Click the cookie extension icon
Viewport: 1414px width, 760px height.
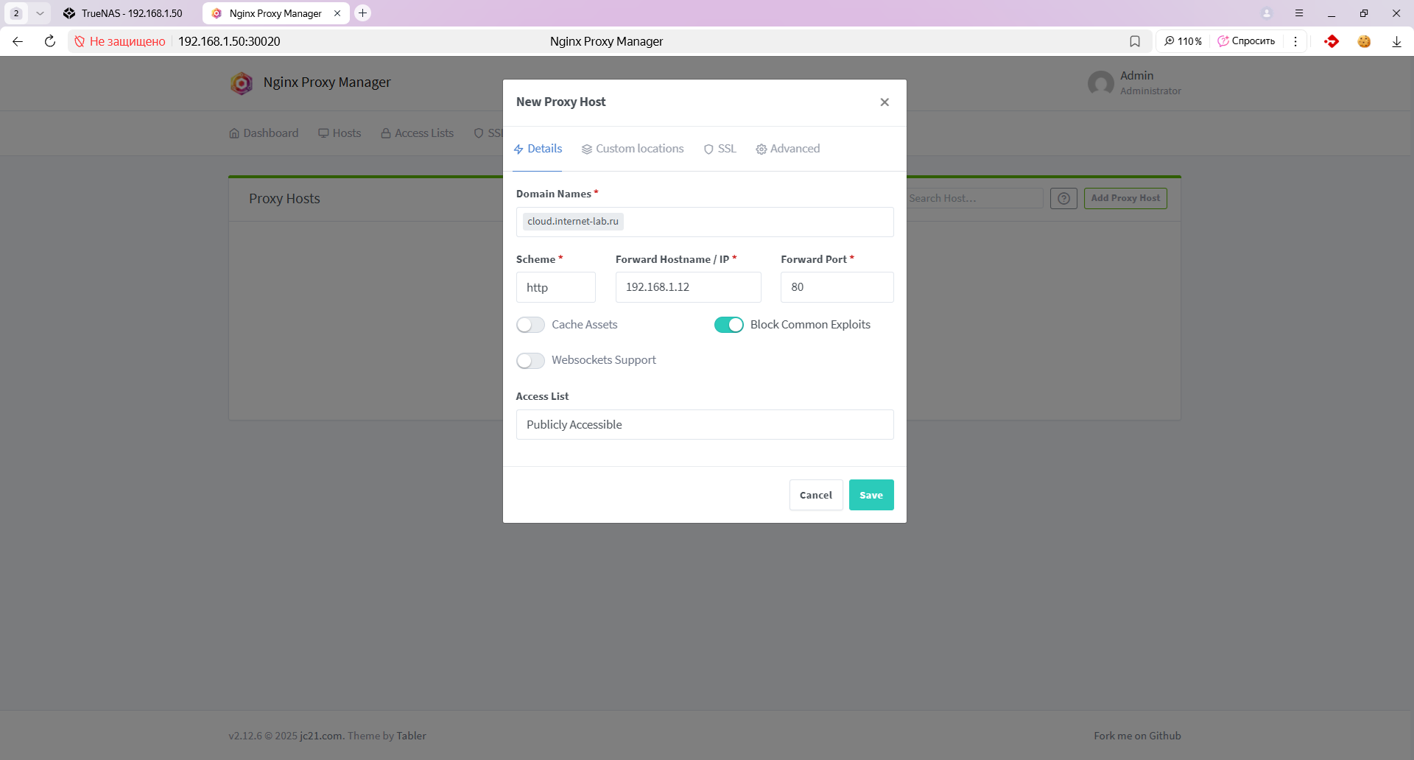click(x=1364, y=41)
